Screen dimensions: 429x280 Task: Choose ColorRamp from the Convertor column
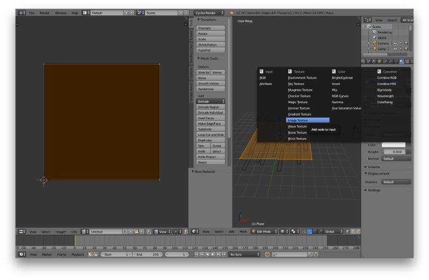(385, 102)
